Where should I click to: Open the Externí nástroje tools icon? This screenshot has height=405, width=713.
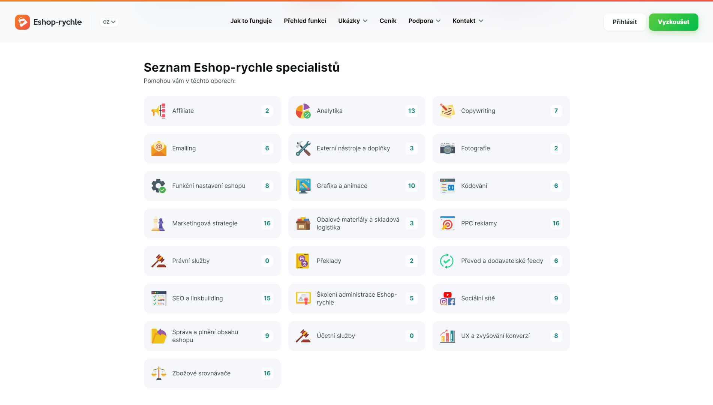pyautogui.click(x=303, y=148)
